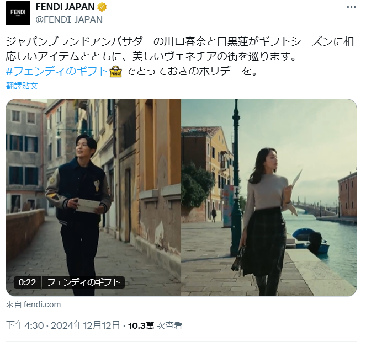The height and width of the screenshot is (342, 366).
Task: Click the FENDI JAPAN display name
Action: tap(65, 7)
